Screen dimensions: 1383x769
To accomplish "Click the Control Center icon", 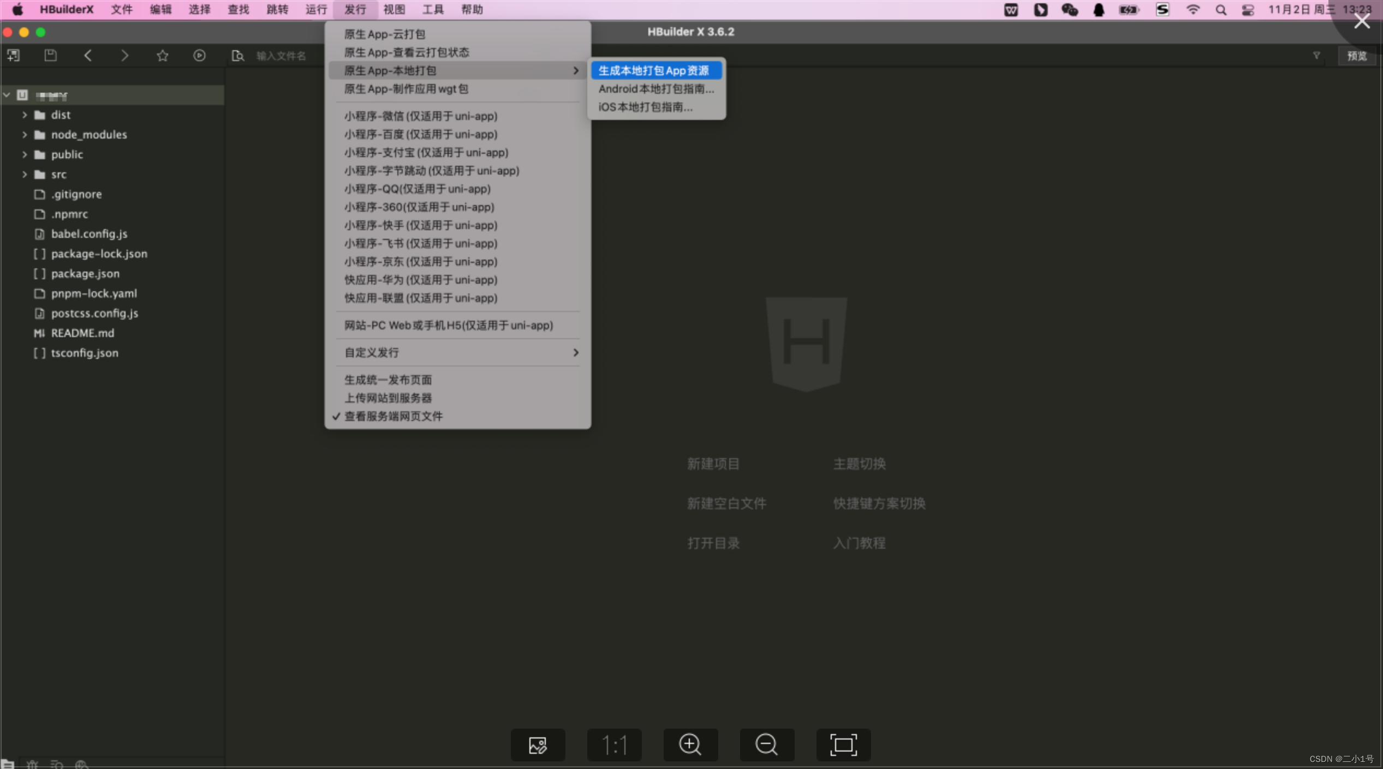I will point(1247,9).
